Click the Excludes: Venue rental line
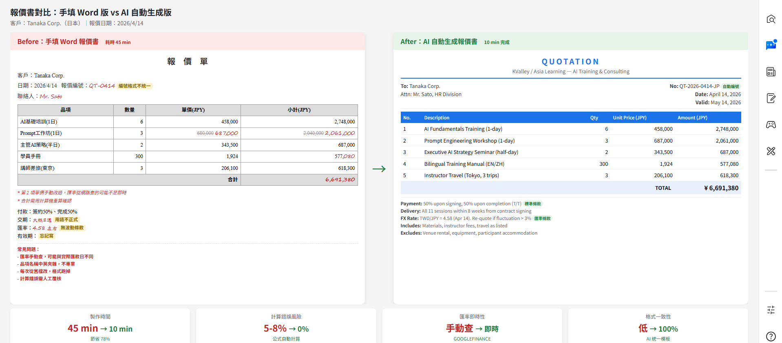 click(x=469, y=233)
